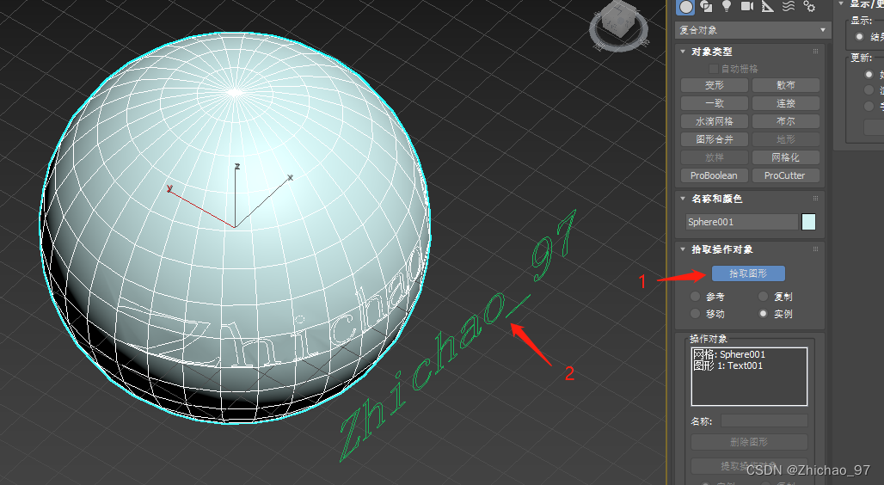
Task: Click the 连接 object type button
Action: [785, 103]
